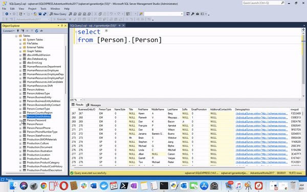307x192 pixels.
Task: Expand the Graph Tables folder
Action: (20, 51)
